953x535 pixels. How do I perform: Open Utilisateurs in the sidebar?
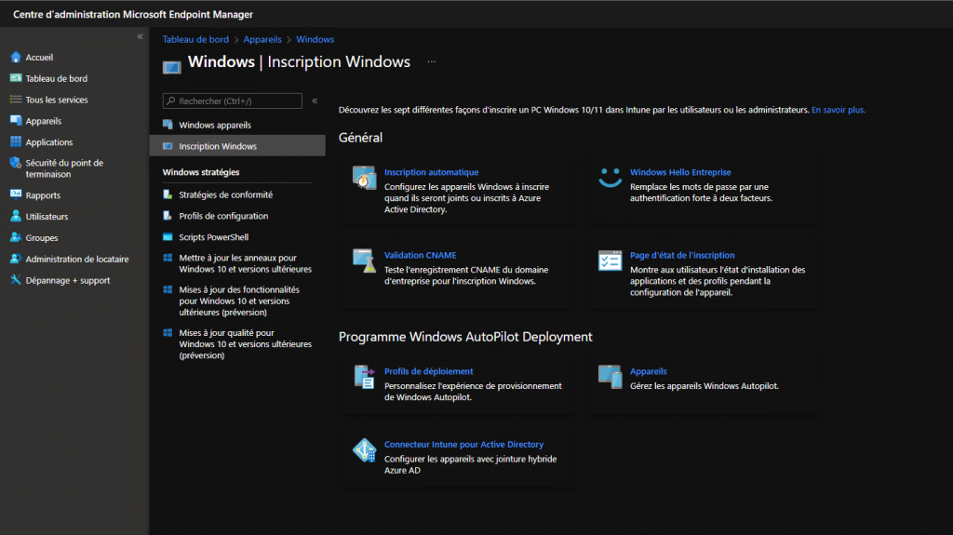pos(47,217)
